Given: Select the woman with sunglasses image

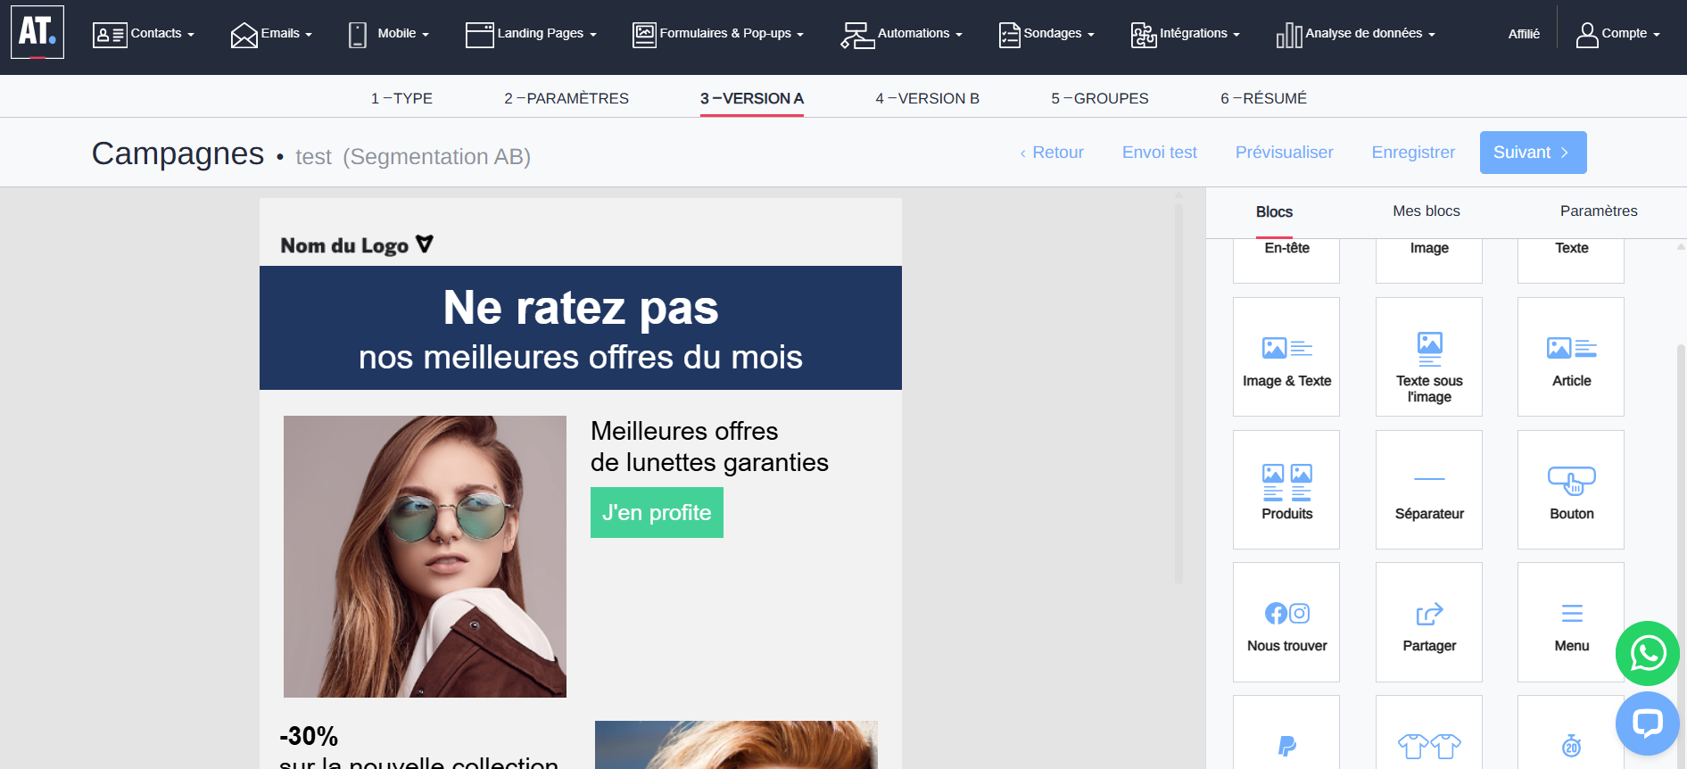Looking at the screenshot, I should click(425, 557).
